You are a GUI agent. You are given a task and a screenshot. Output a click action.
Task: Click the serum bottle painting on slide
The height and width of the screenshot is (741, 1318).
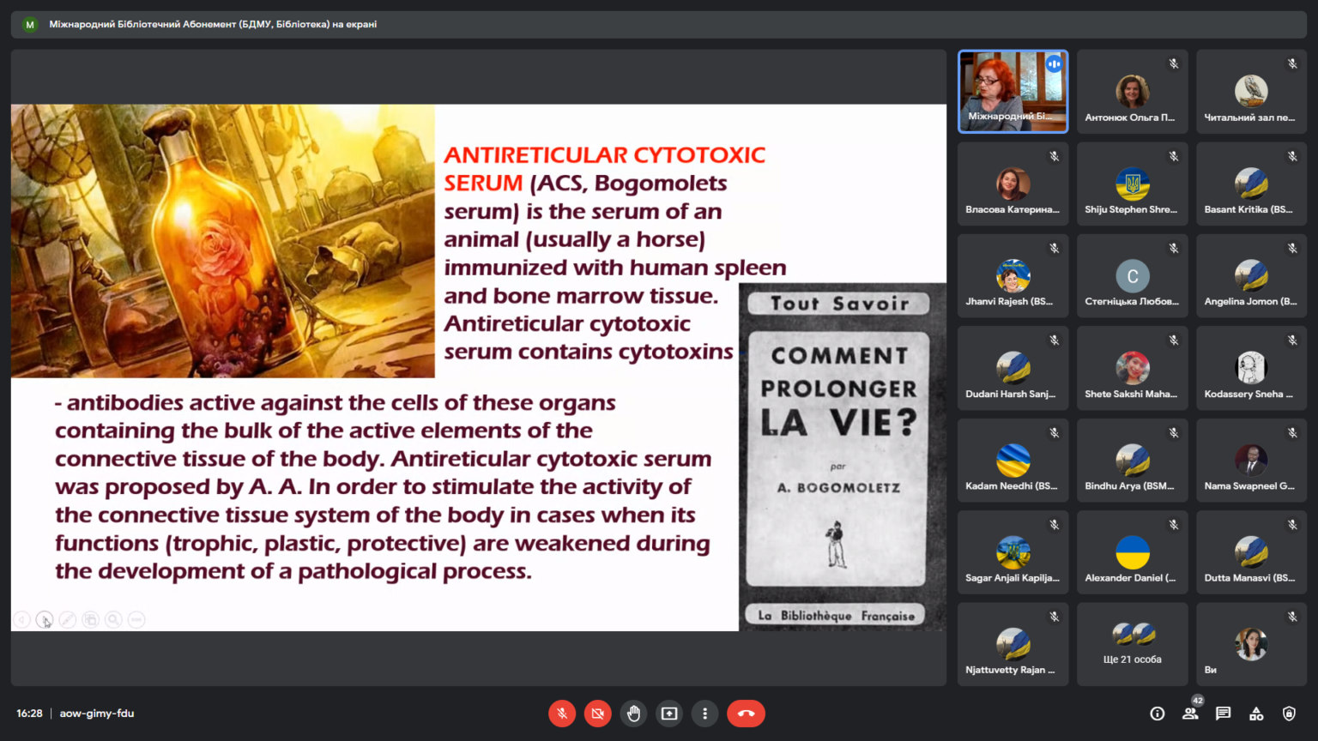pos(223,241)
